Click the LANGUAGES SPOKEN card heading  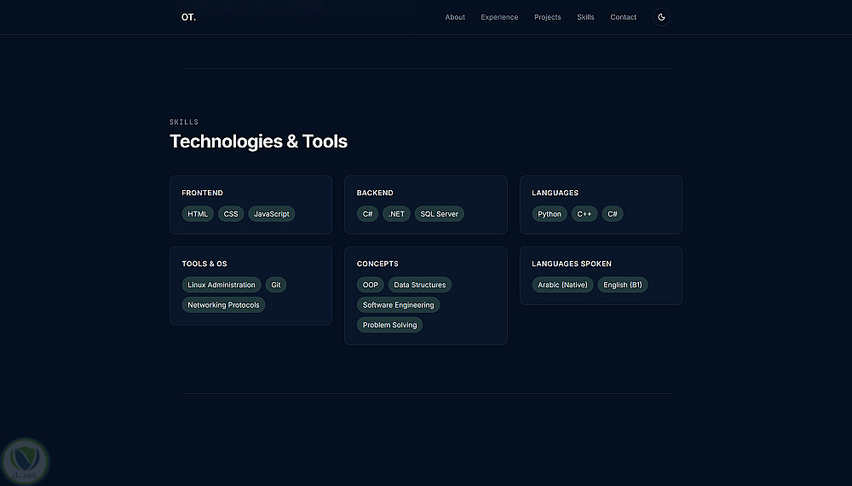(x=572, y=263)
